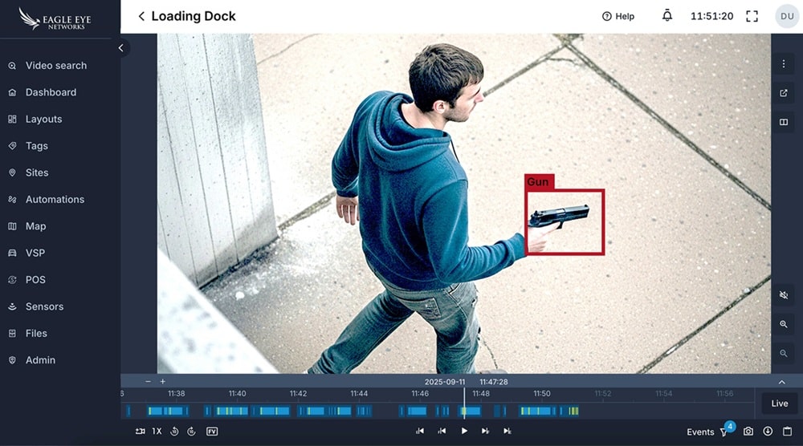The height and width of the screenshot is (446, 803).
Task: Open Video search in the sidebar
Action: click(x=55, y=66)
